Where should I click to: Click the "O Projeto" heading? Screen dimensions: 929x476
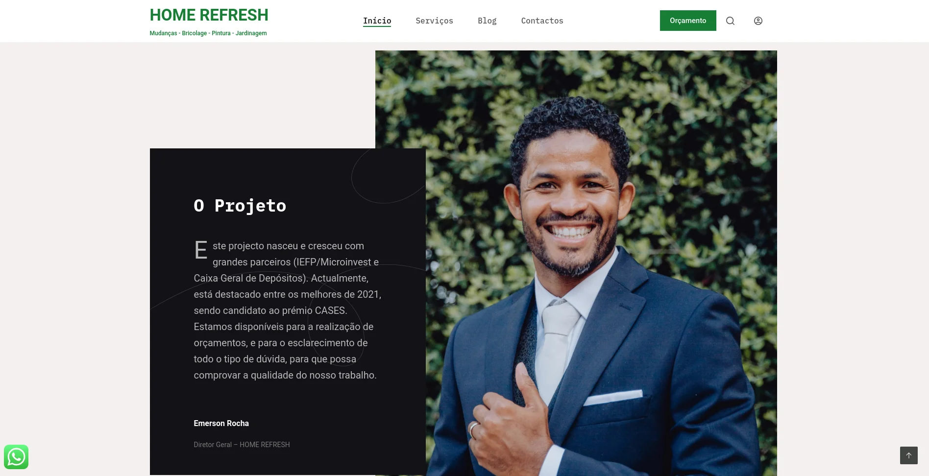(x=240, y=206)
